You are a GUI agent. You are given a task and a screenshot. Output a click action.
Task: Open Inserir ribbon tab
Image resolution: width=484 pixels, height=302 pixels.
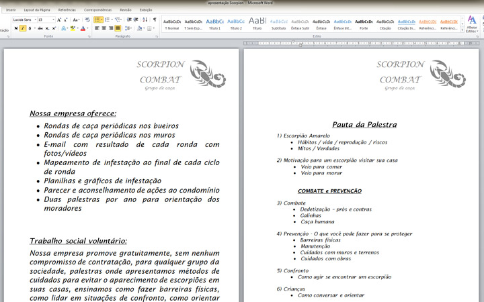point(11,10)
